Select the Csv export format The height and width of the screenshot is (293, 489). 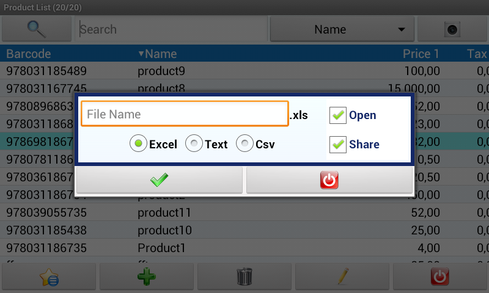(256, 143)
